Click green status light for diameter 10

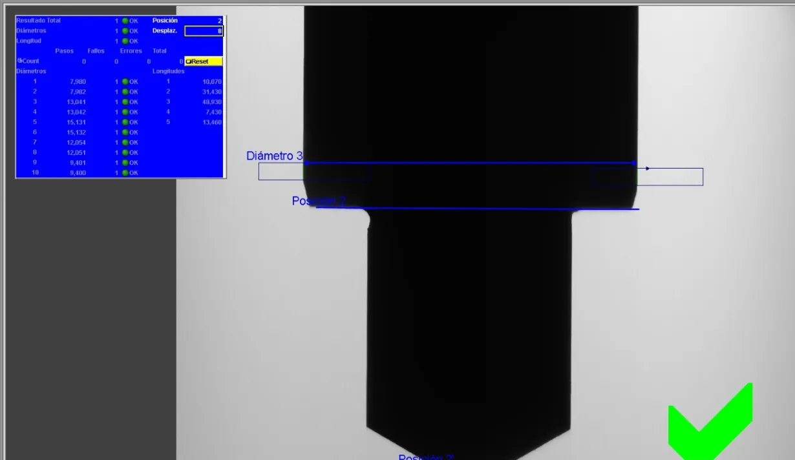click(125, 173)
